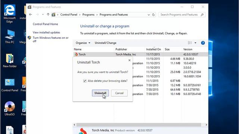239x134 pixels.
Task: Click the search magnifier icon
Action: point(202,15)
